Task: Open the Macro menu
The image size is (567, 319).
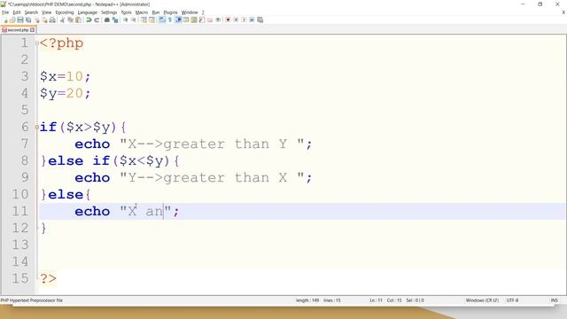Action: [142, 12]
